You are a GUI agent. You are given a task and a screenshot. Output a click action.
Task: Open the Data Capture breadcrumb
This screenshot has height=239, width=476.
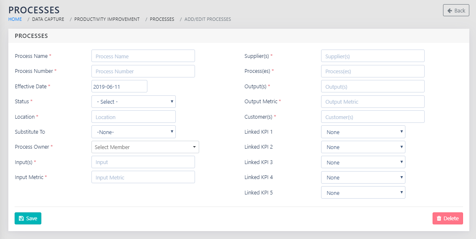click(x=48, y=19)
